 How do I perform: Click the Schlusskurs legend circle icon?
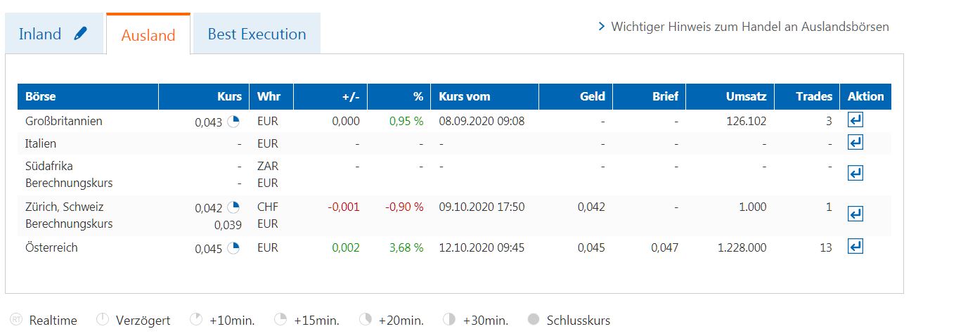point(534,320)
